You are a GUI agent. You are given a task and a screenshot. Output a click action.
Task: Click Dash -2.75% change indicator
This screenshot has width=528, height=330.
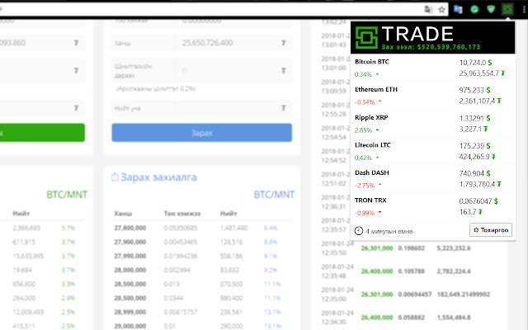coord(368,185)
